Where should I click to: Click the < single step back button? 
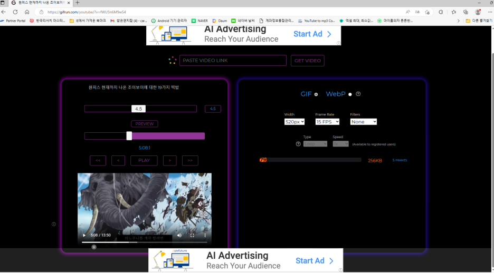click(x=118, y=160)
